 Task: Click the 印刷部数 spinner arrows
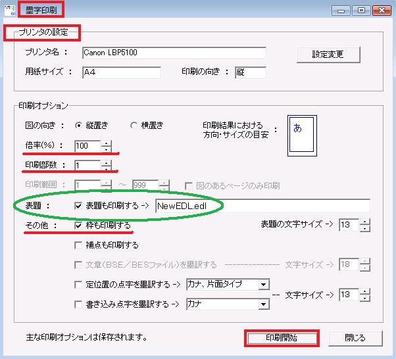(x=107, y=166)
